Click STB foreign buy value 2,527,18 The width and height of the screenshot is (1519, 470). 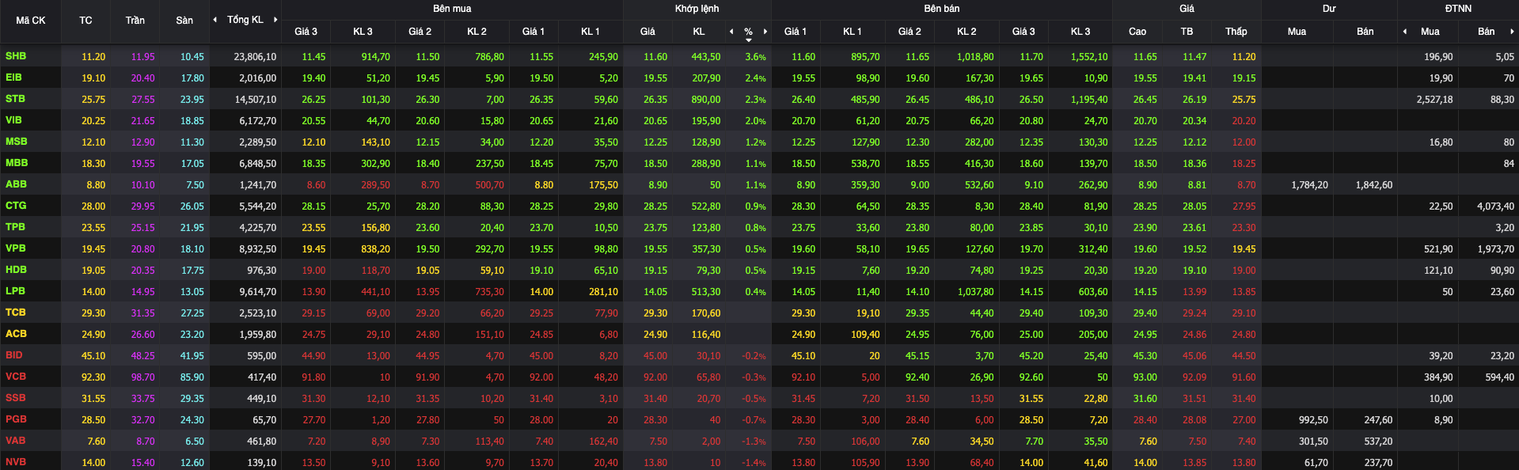tap(1435, 100)
